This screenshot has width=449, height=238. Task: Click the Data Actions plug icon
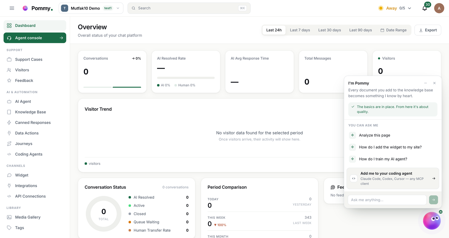(x=9, y=133)
